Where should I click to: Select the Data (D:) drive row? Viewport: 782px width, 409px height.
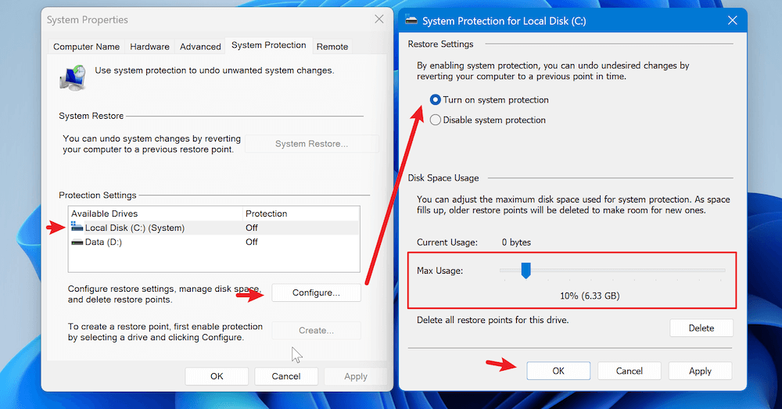213,242
